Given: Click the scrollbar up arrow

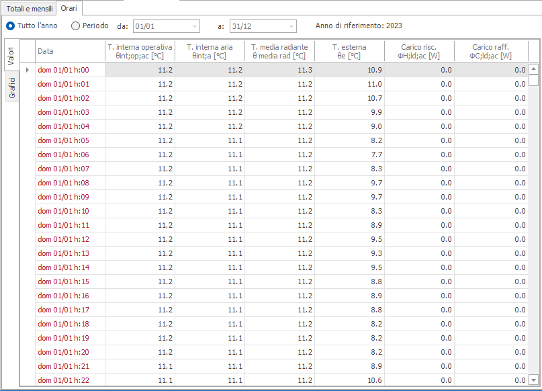Looking at the screenshot, I should pos(534,69).
